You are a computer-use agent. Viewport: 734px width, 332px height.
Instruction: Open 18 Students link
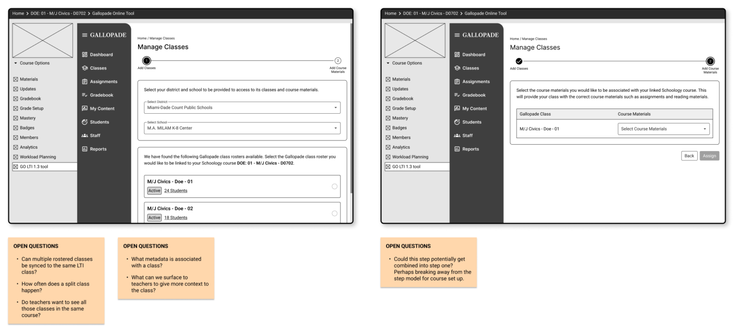(176, 217)
